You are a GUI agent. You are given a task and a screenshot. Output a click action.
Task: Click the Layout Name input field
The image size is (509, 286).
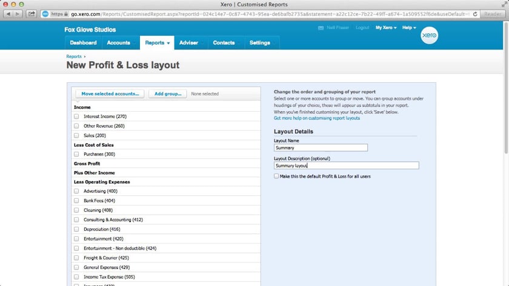[321, 148]
